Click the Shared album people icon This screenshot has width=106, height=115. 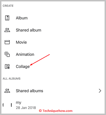(7, 30)
